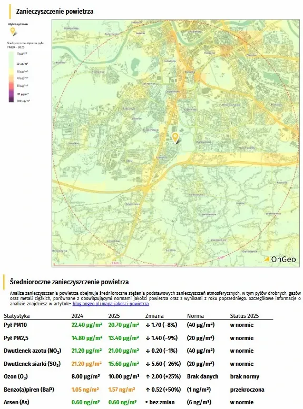
Task: Click the "Pył PM10" row label
Action: pos(15,325)
